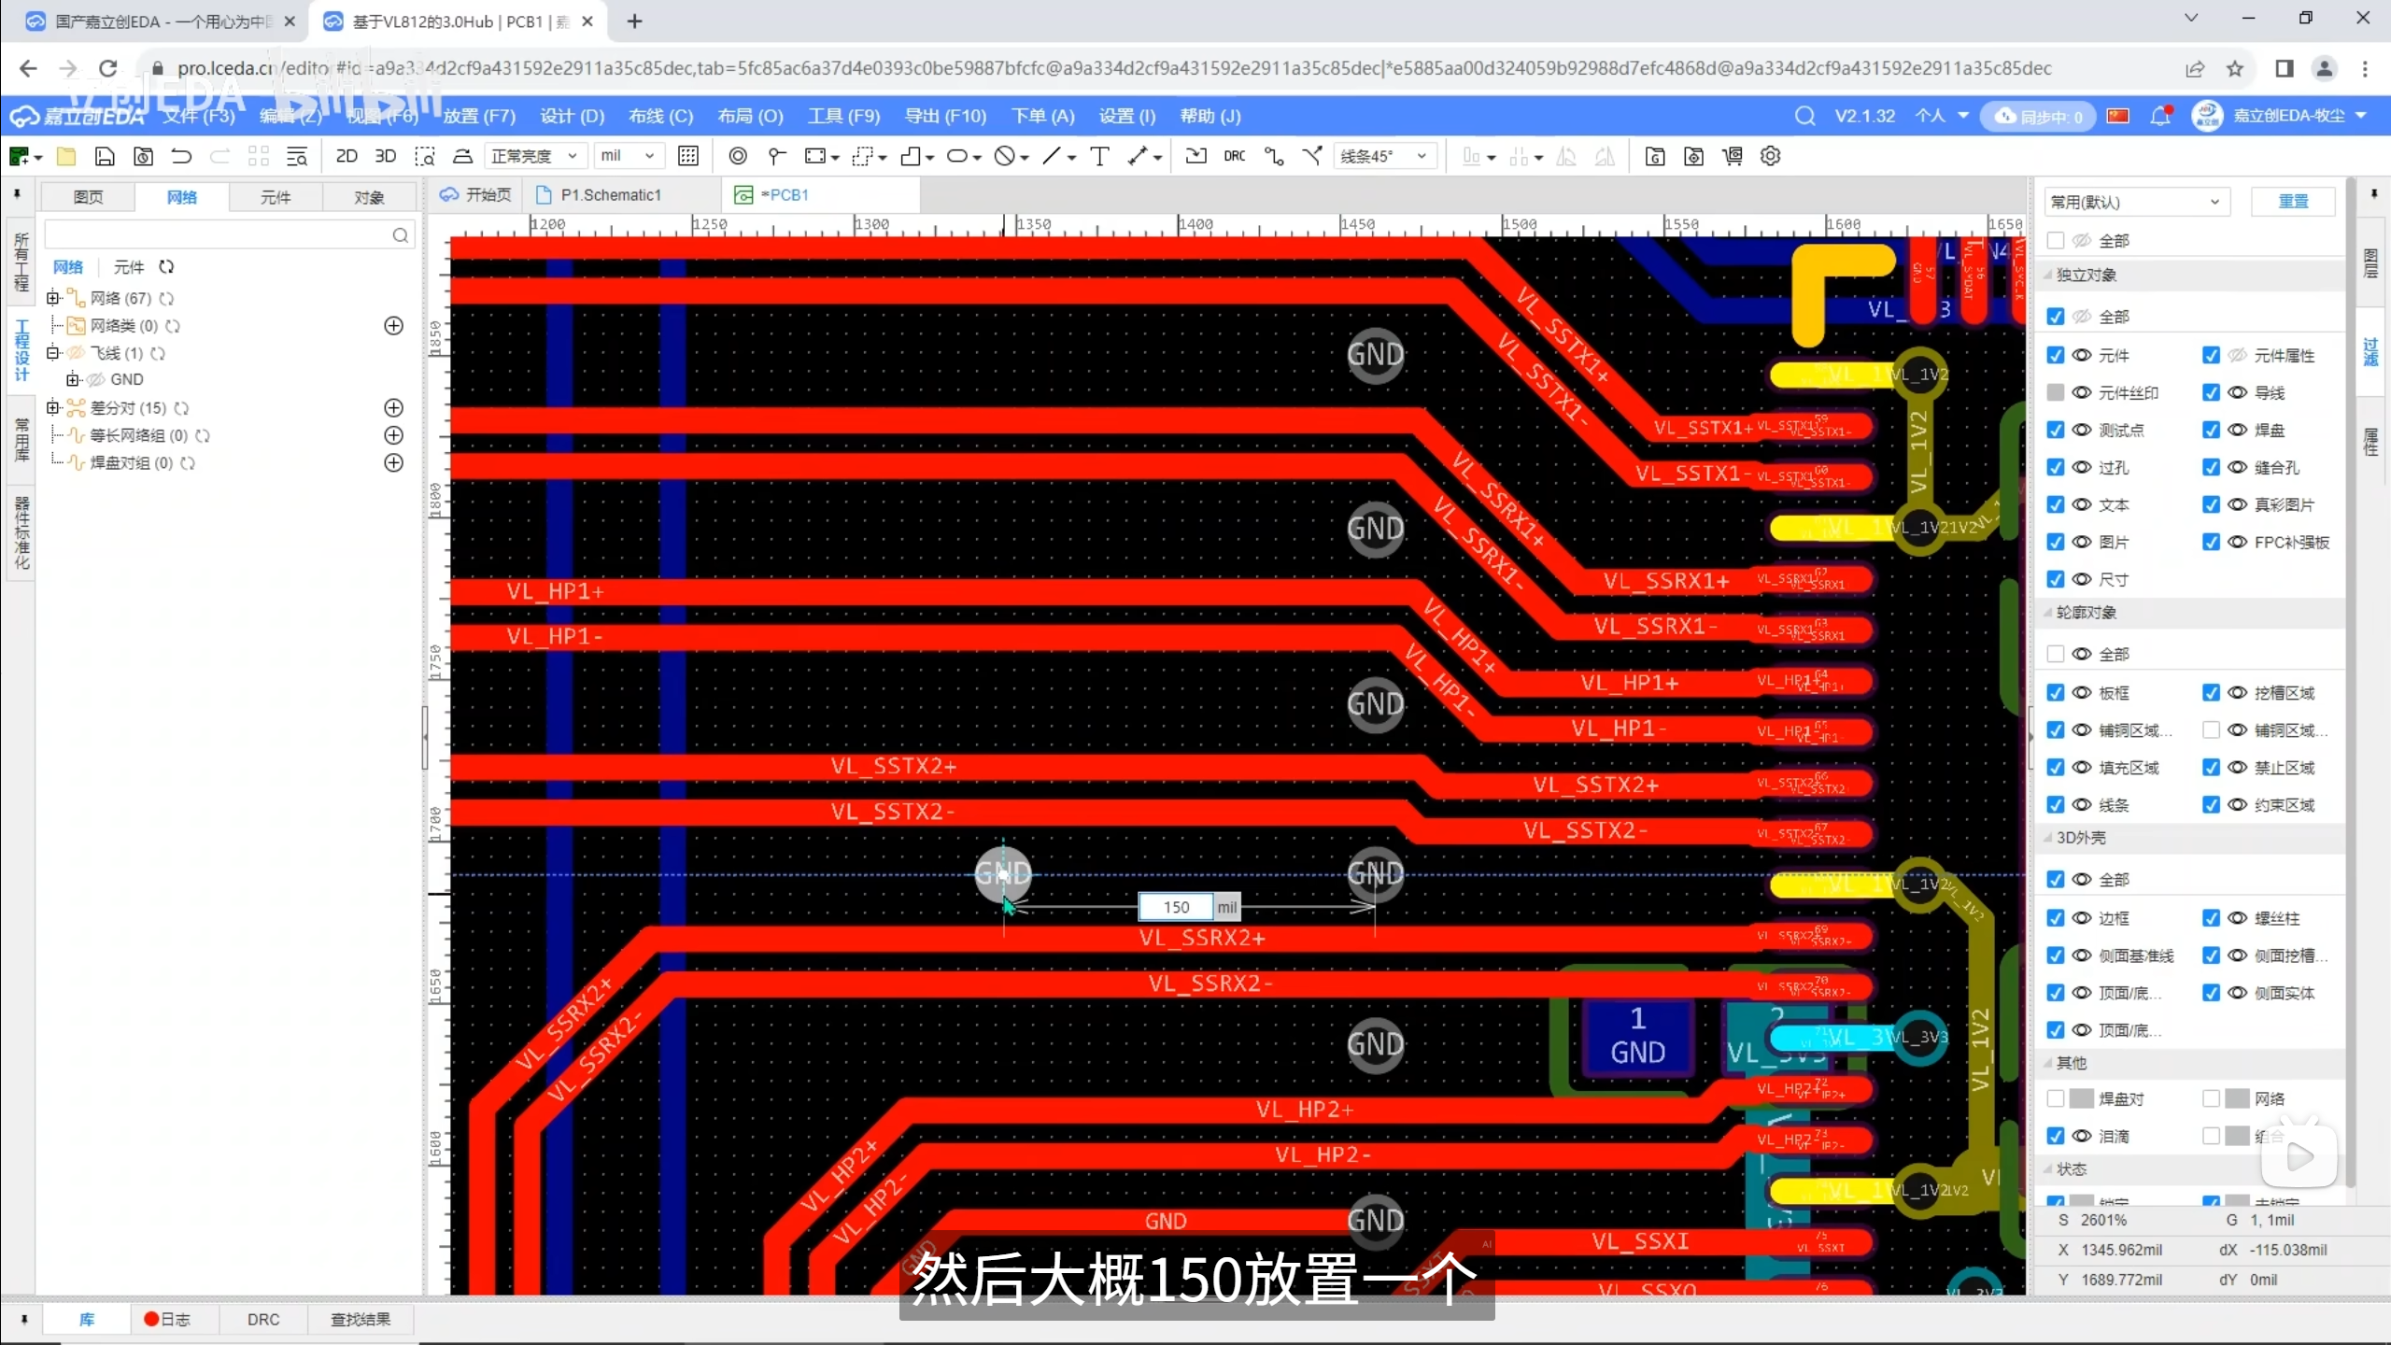This screenshot has width=2391, height=1345.
Task: Click the via placement tool icon
Action: tap(738, 156)
